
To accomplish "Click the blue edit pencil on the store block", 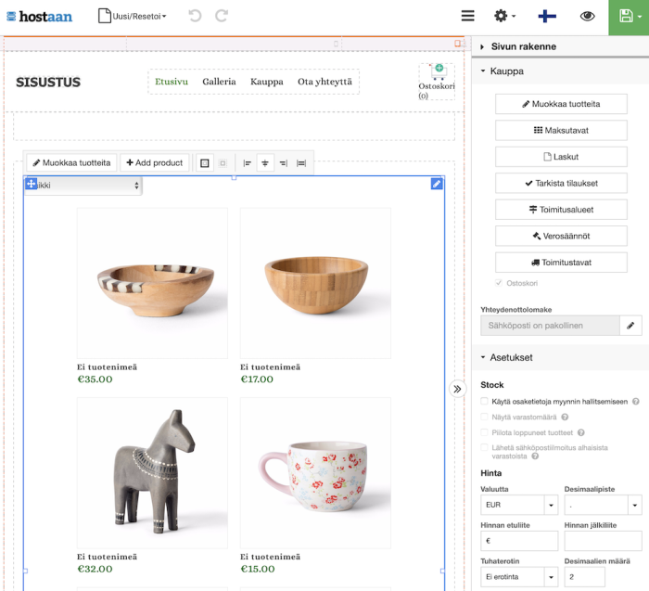I will [x=437, y=184].
